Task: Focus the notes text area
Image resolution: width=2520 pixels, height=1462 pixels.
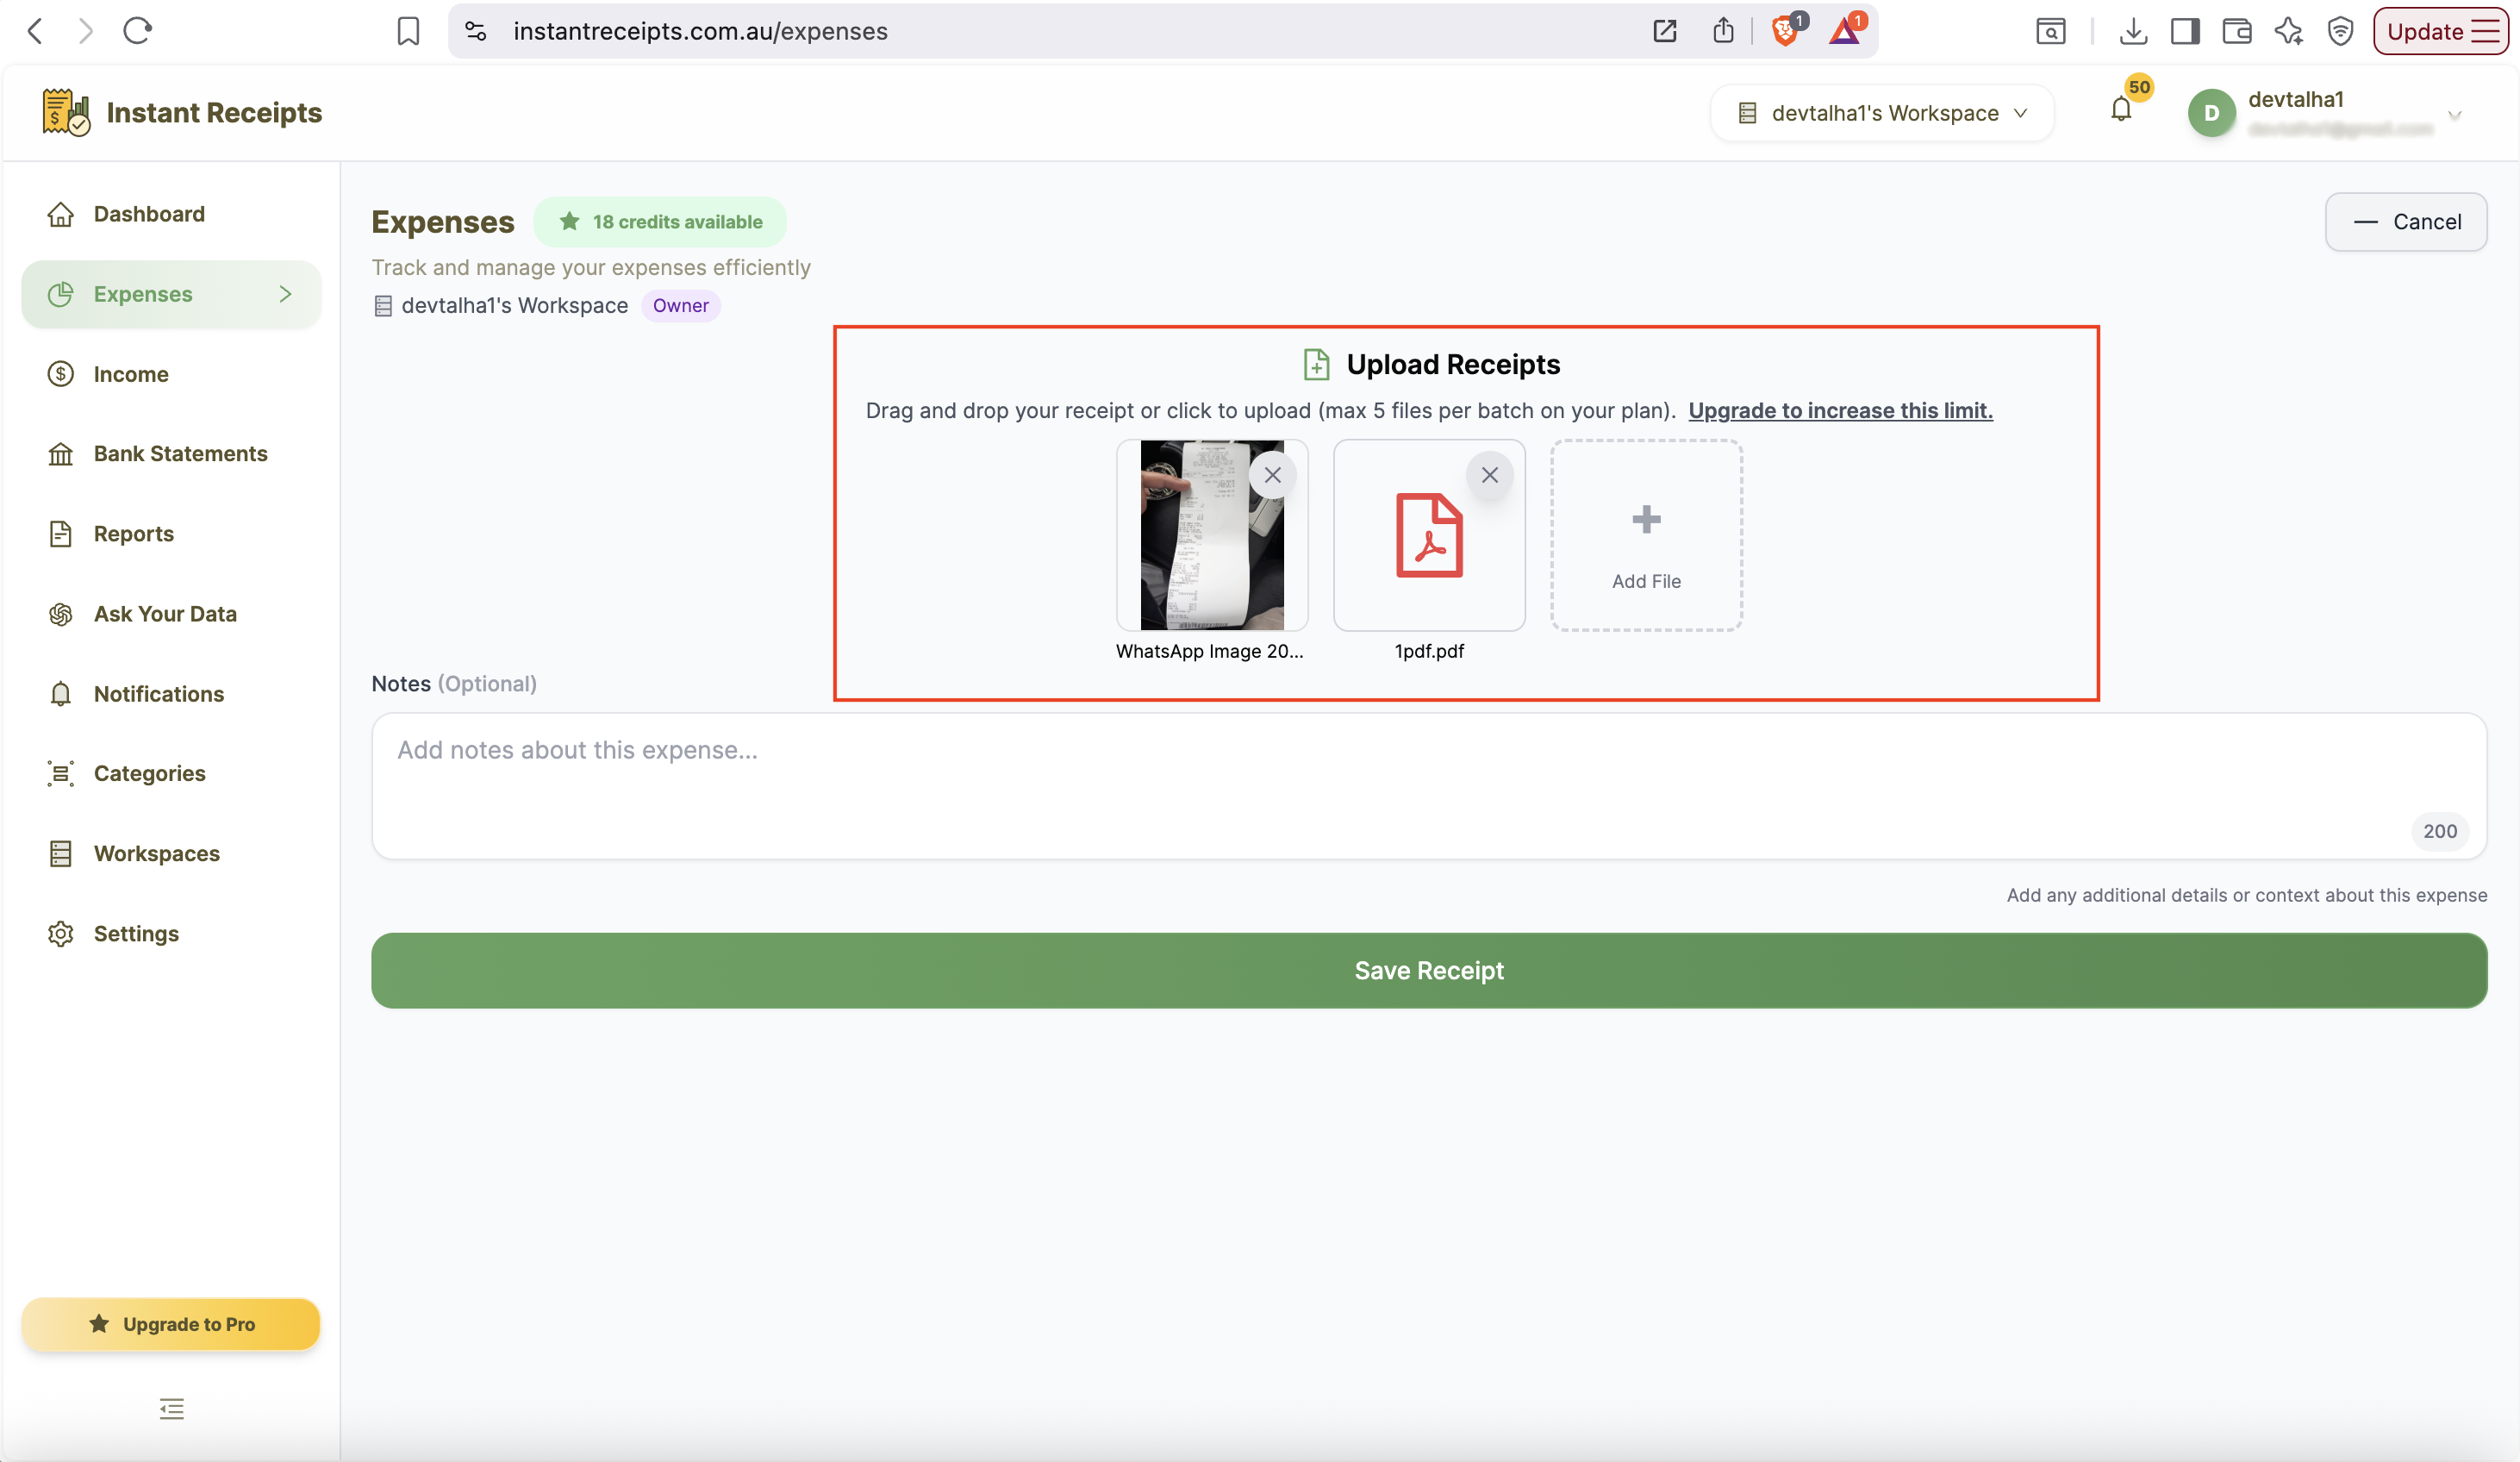Action: (x=1429, y=786)
